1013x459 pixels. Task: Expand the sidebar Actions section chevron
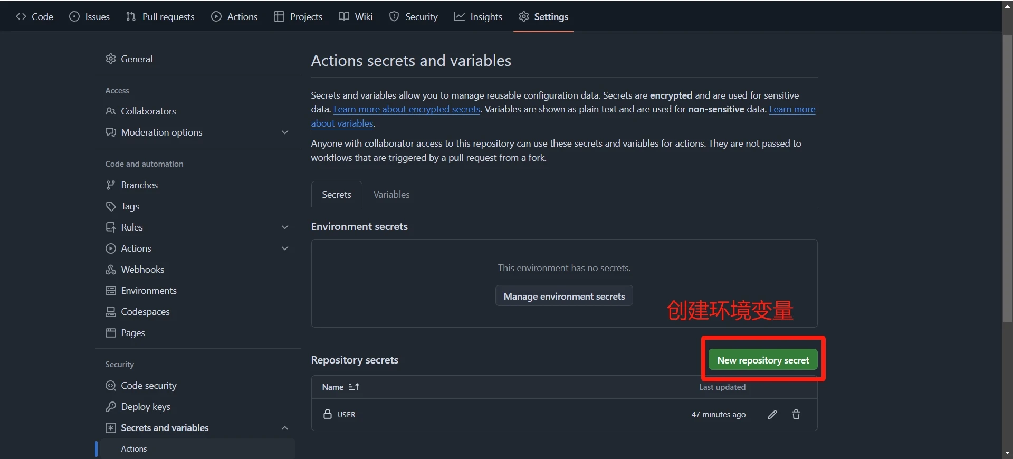click(285, 248)
